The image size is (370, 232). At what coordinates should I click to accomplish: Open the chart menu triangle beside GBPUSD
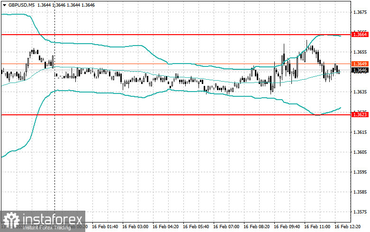4,5
